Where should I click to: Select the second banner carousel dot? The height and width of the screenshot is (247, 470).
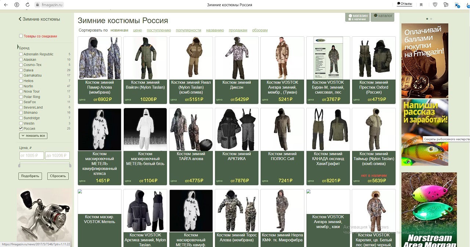[x=431, y=19]
